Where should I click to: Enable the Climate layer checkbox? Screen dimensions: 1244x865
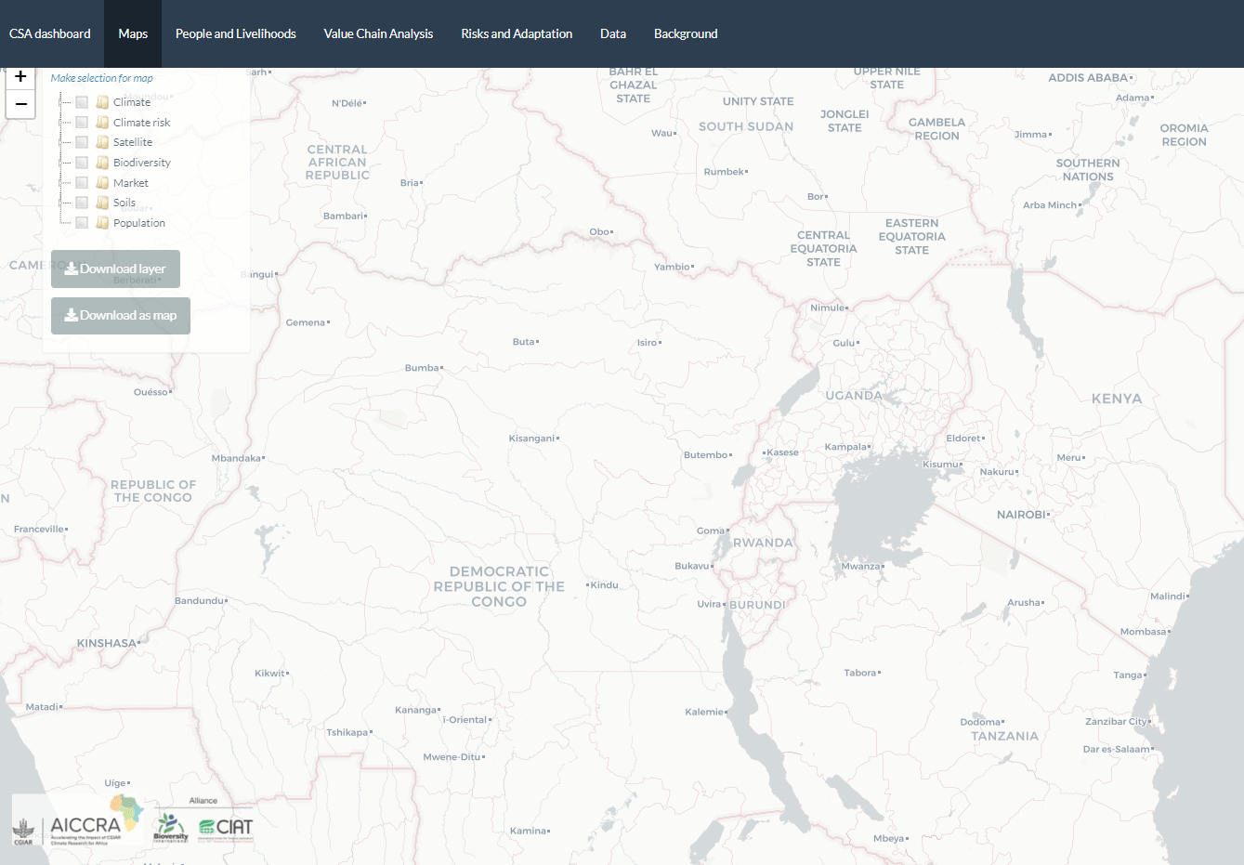click(82, 102)
